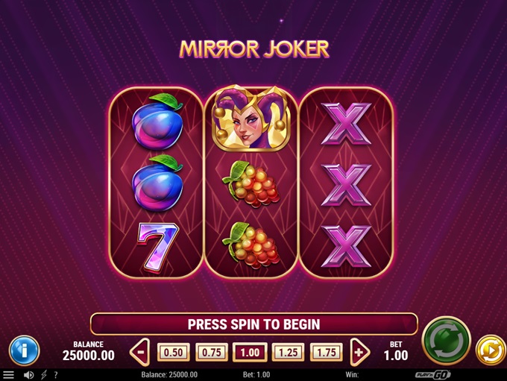Screen dimensions: 507x381
Task: Increase bet with plus arrow
Action: (359, 352)
